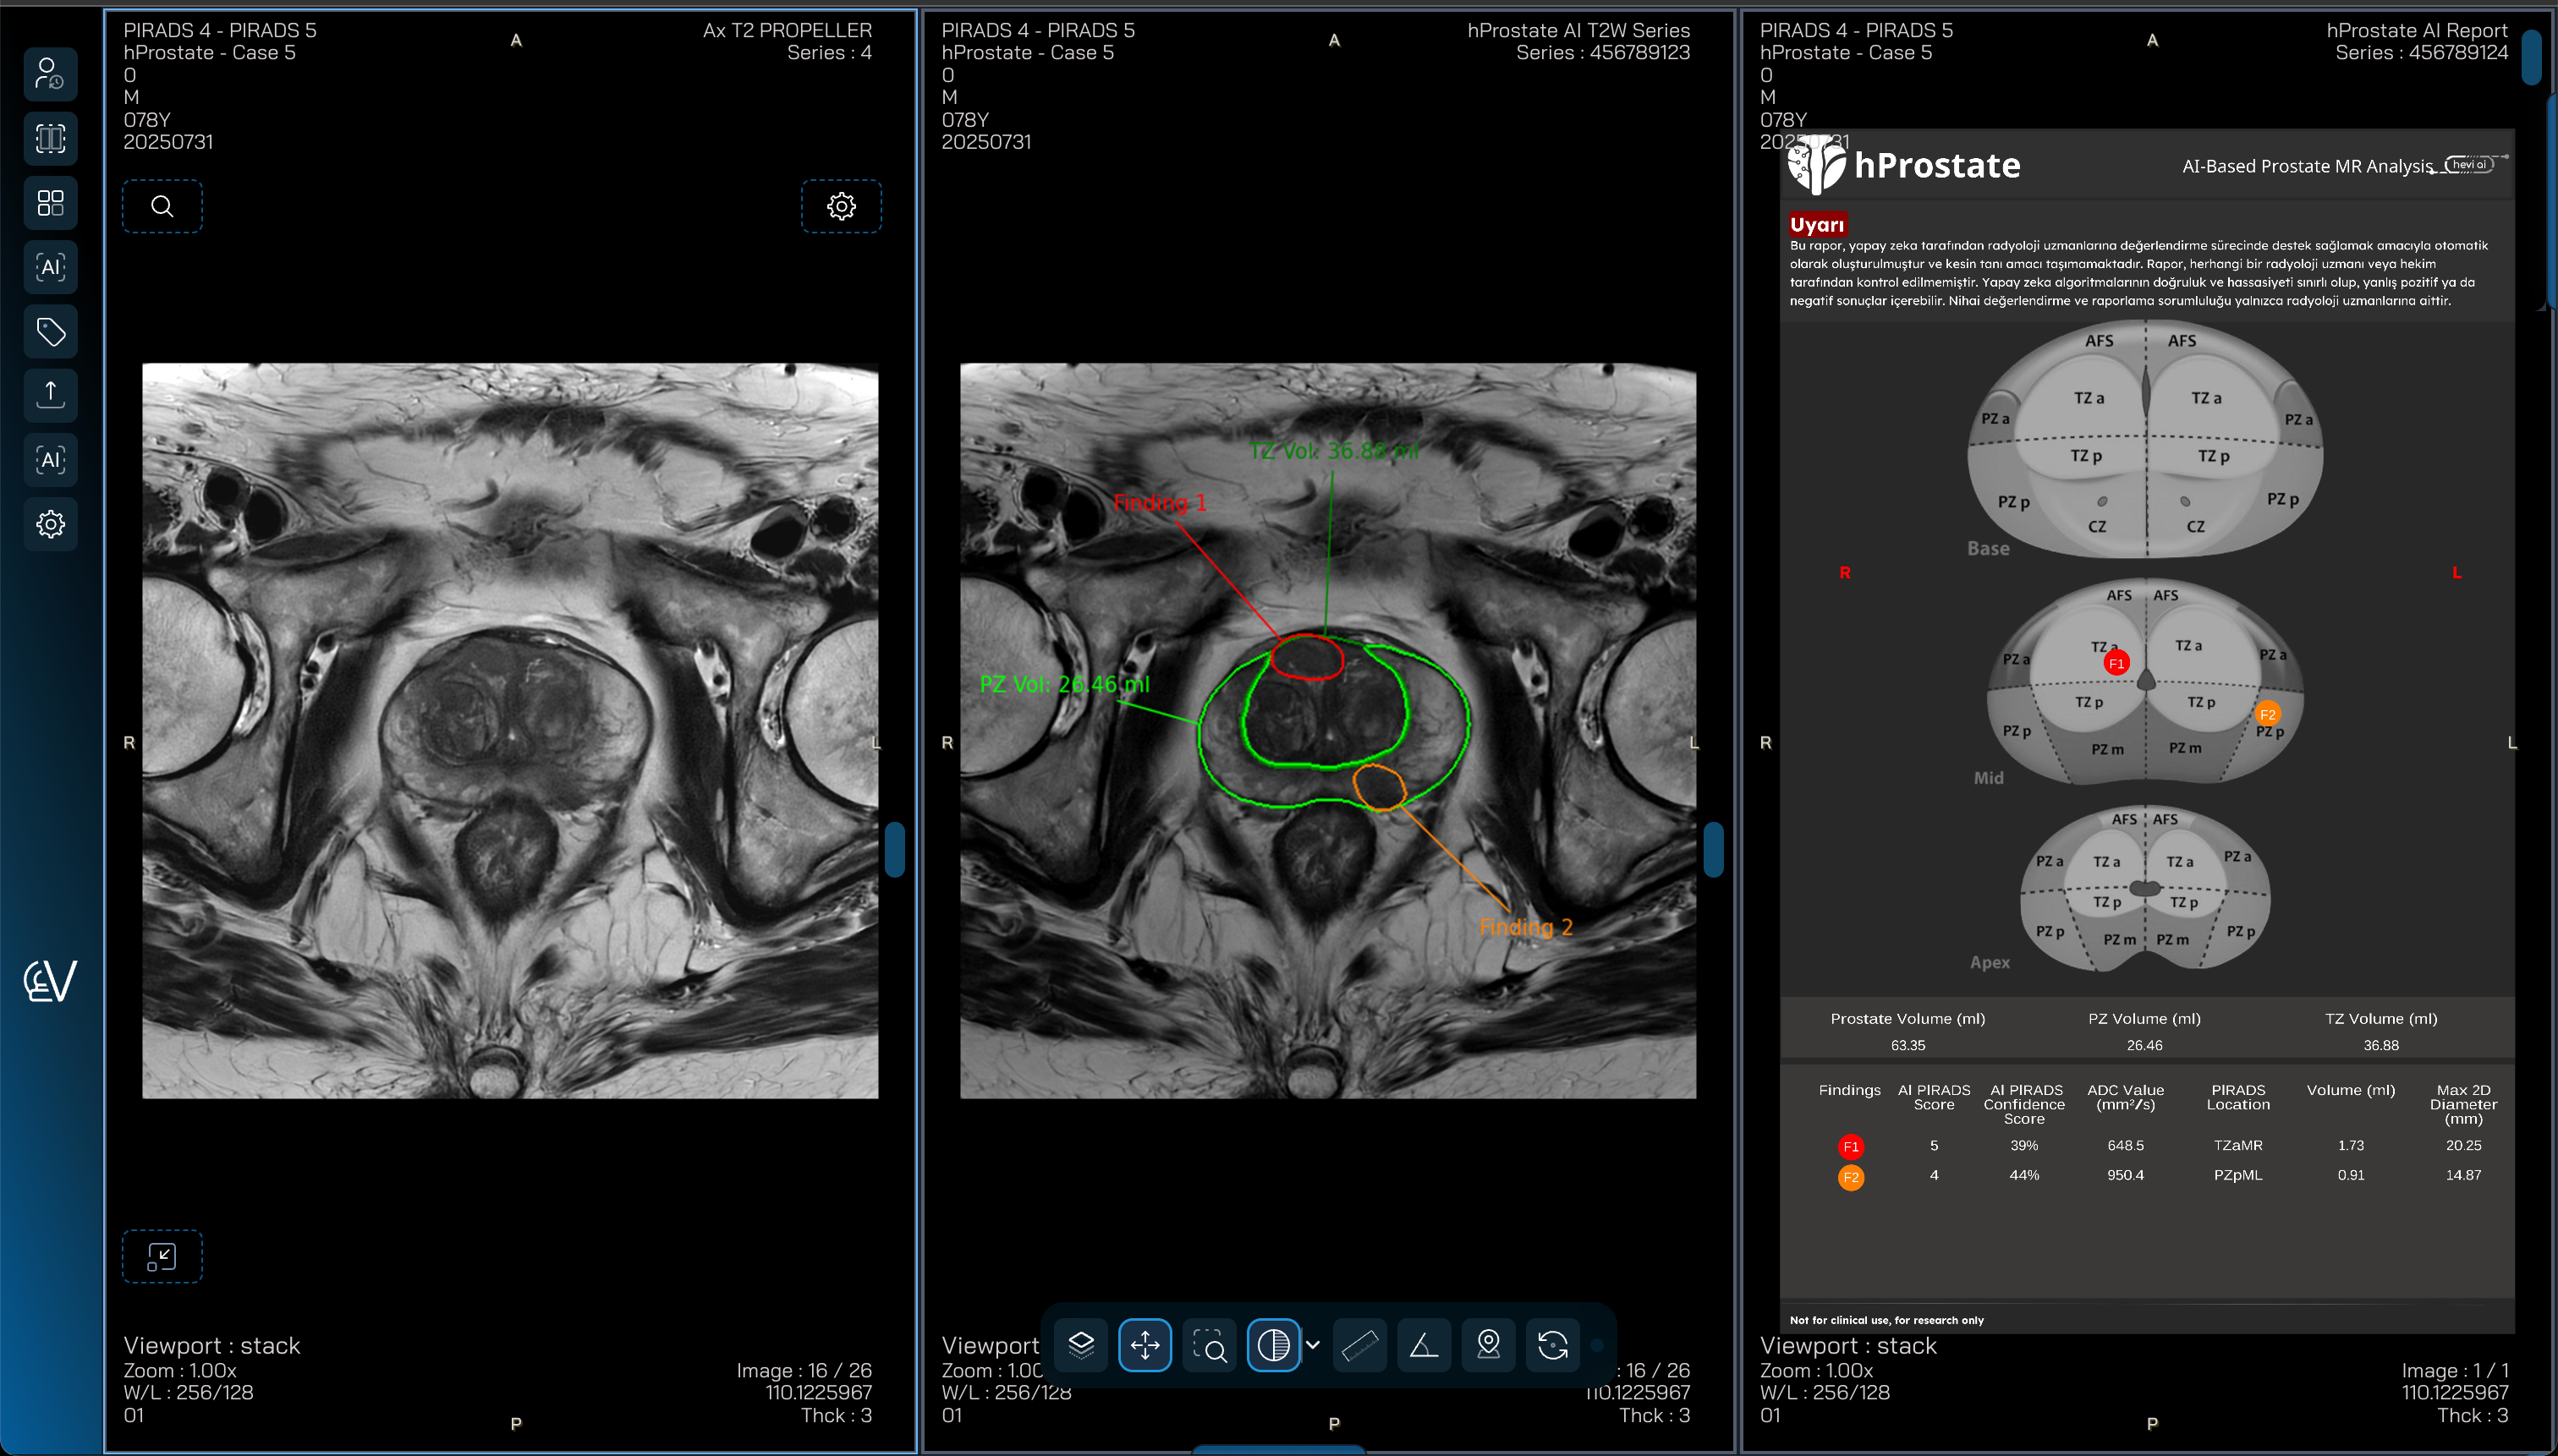Image resolution: width=2558 pixels, height=1456 pixels.
Task: Toggle the location probe tool in toolbar
Action: pos(1489,1345)
